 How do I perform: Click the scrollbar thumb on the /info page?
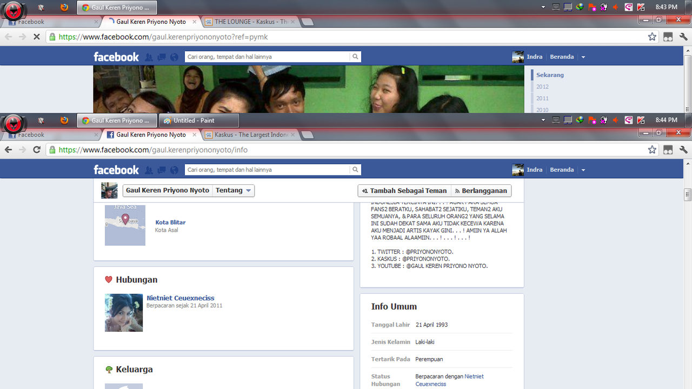click(x=688, y=194)
